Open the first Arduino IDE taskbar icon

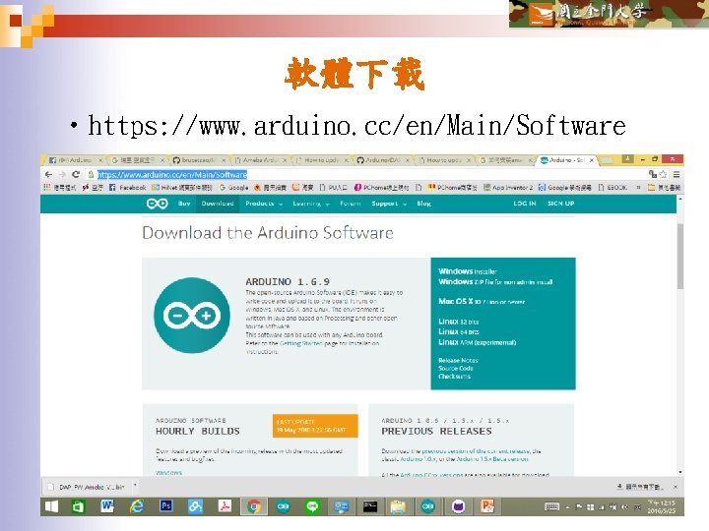[x=283, y=506]
